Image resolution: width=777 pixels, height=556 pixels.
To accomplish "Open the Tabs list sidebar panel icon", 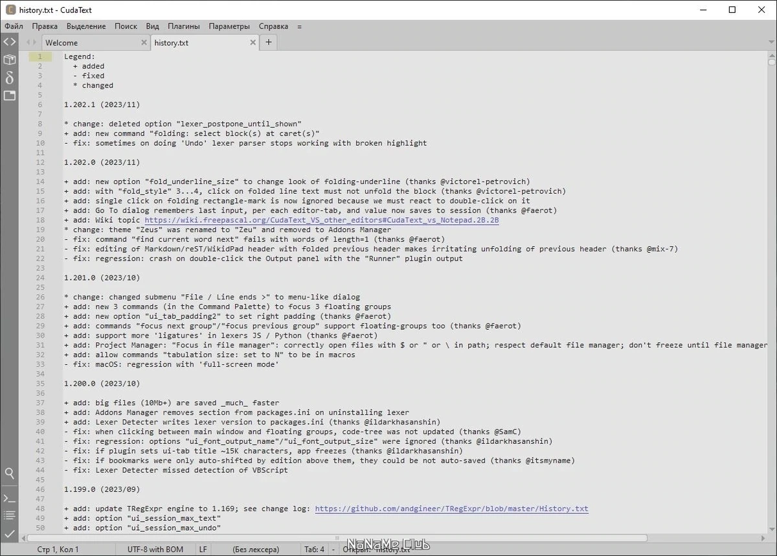I will pyautogui.click(x=9, y=95).
